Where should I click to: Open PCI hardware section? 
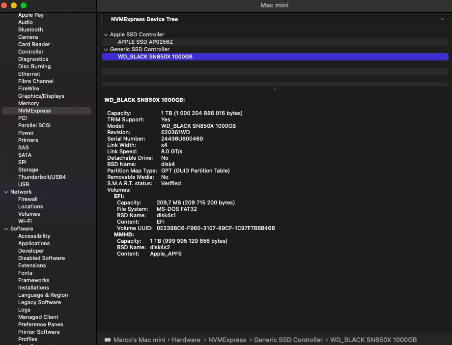point(23,118)
